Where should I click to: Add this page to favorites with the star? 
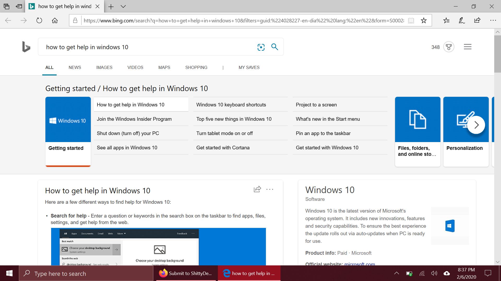(x=424, y=20)
